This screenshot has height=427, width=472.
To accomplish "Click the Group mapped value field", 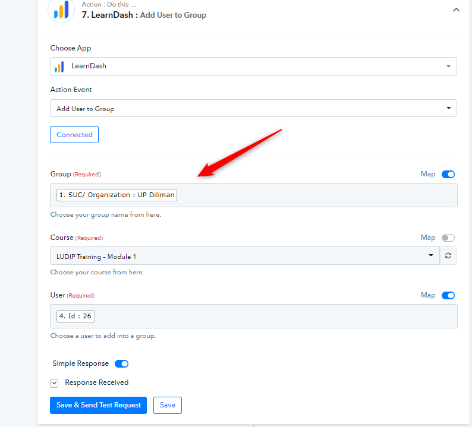I will pyautogui.click(x=253, y=195).
